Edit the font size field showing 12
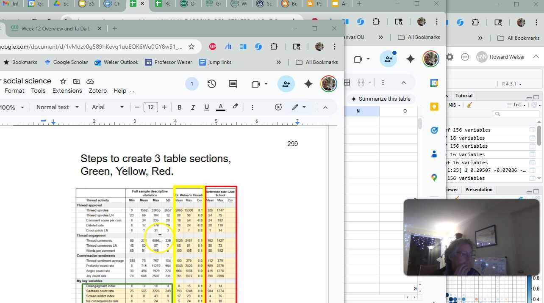 [151, 107]
